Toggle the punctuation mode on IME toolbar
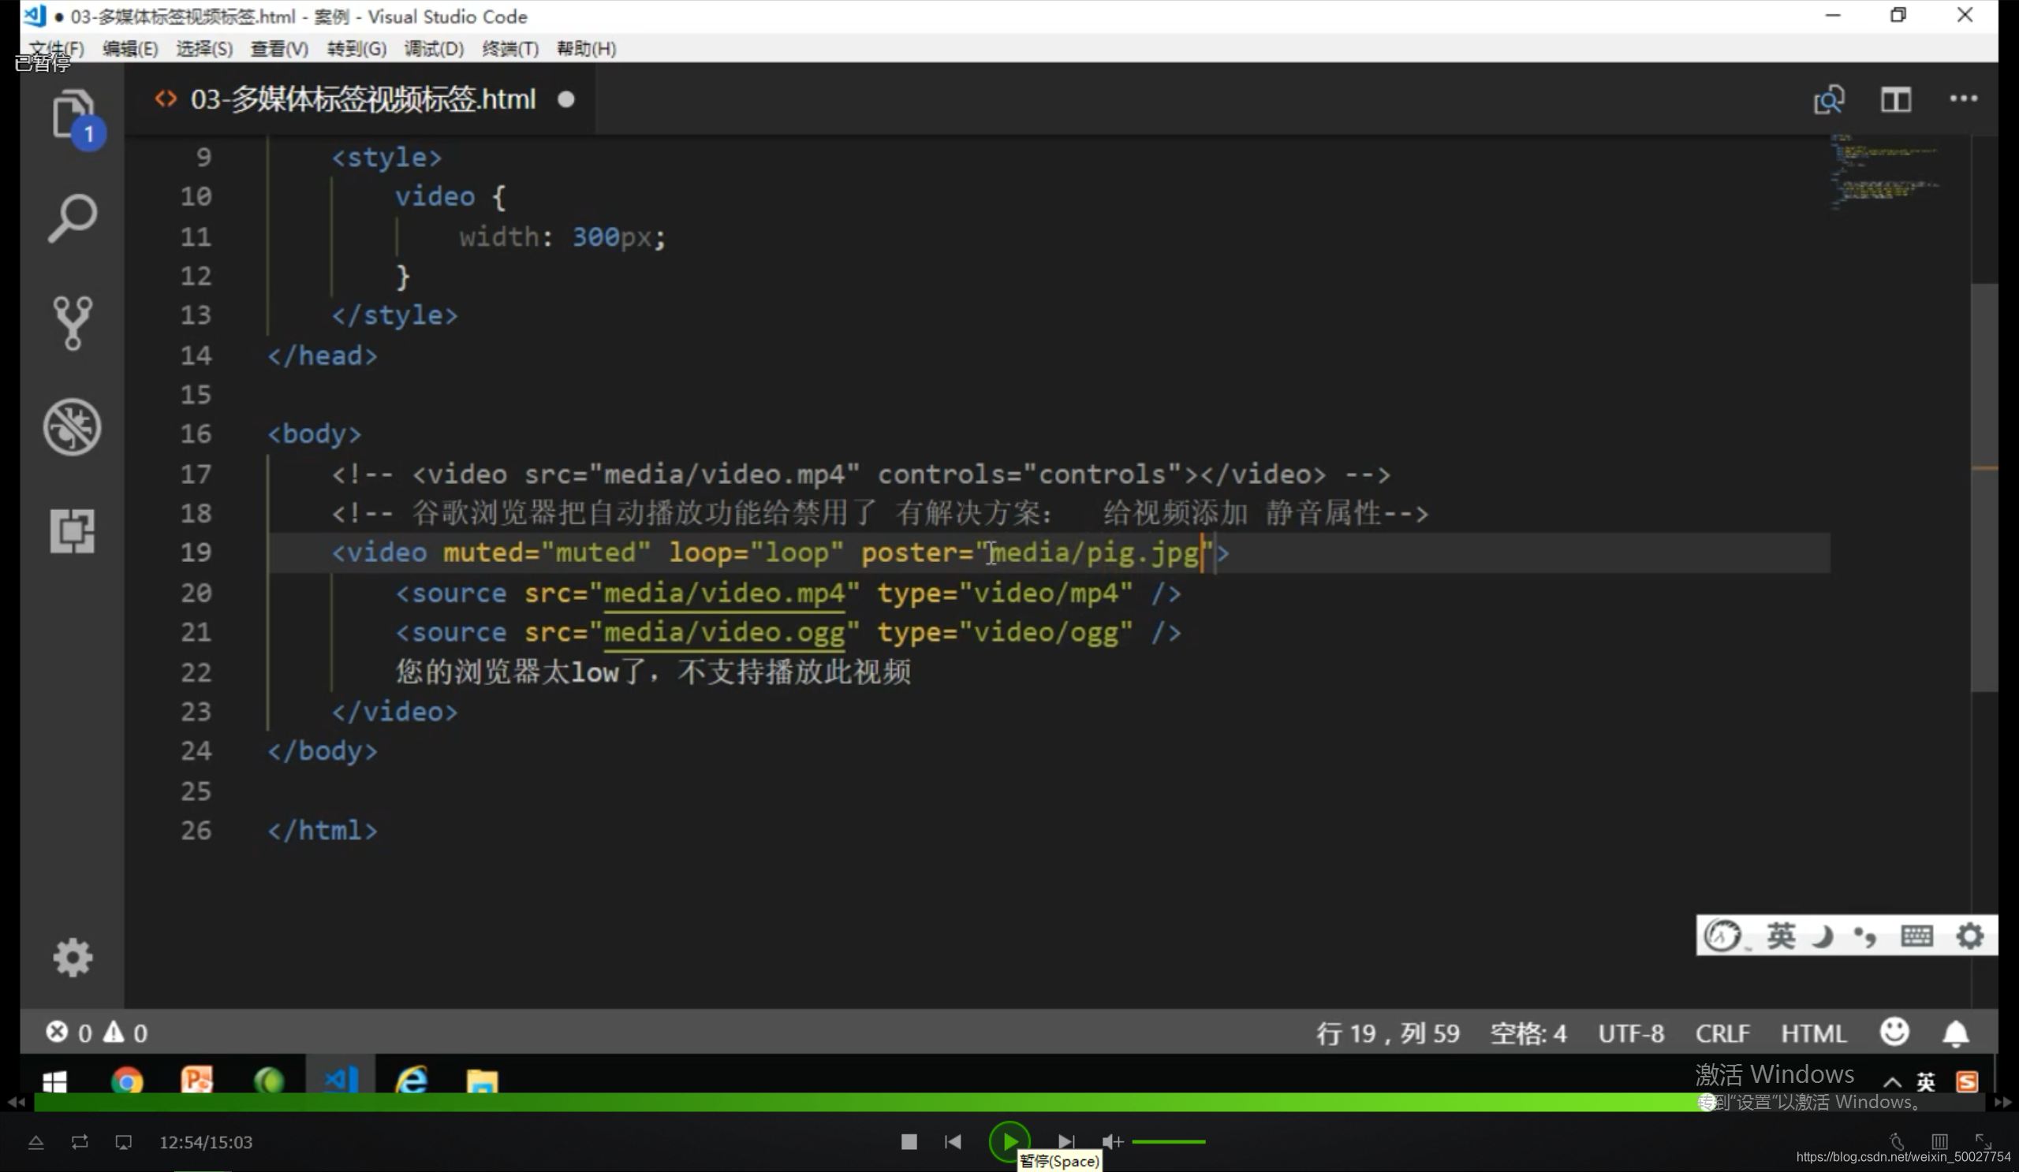Image resolution: width=2019 pixels, height=1172 pixels. tap(1865, 936)
